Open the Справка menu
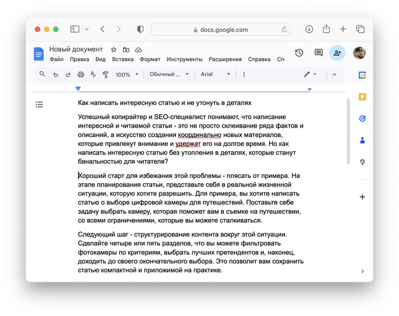 pyautogui.click(x=259, y=59)
